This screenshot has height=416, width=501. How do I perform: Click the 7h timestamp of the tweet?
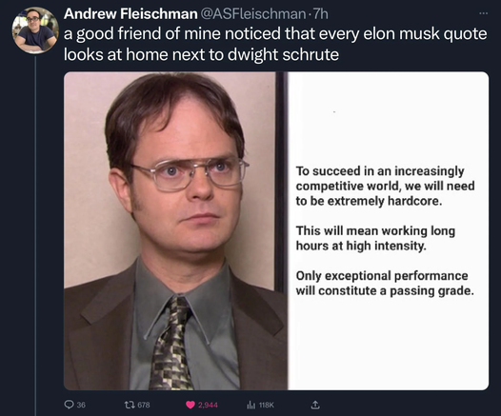click(320, 13)
